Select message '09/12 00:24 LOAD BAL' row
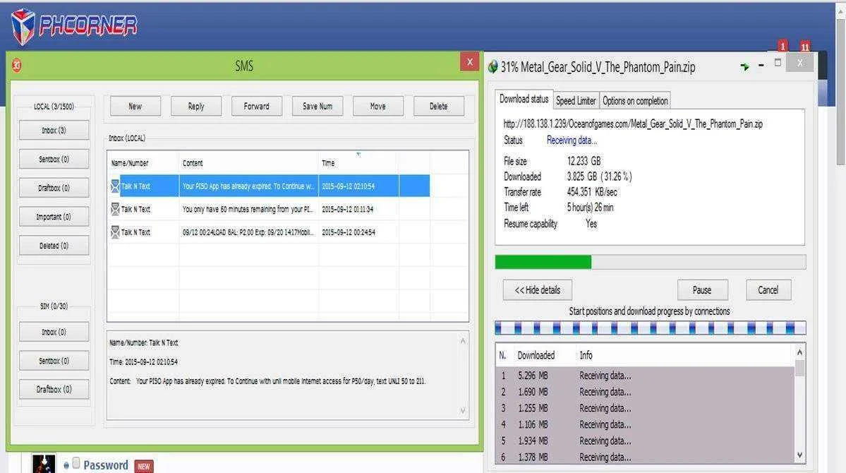This screenshot has height=473, width=846. tap(269, 232)
